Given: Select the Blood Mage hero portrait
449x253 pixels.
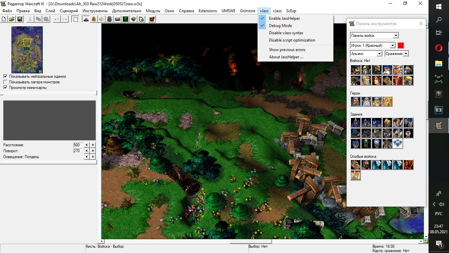Looking at the screenshot, I should coord(387,101).
